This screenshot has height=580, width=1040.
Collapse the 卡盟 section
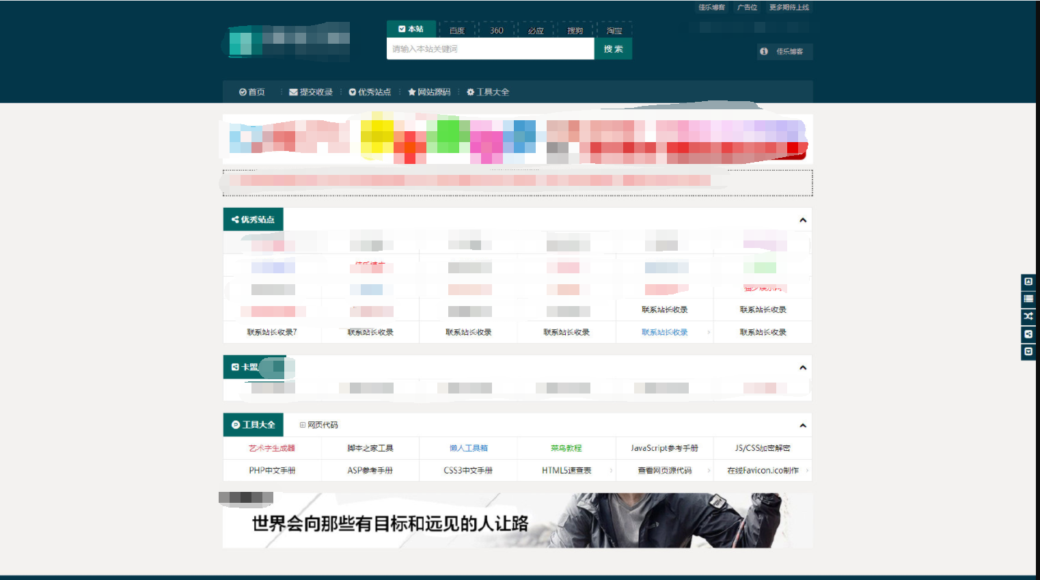803,368
